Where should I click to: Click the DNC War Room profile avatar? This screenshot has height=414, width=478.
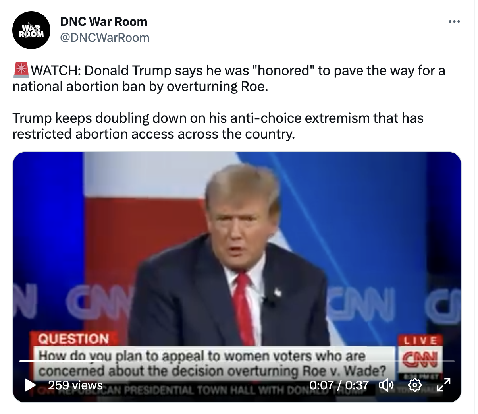[31, 30]
